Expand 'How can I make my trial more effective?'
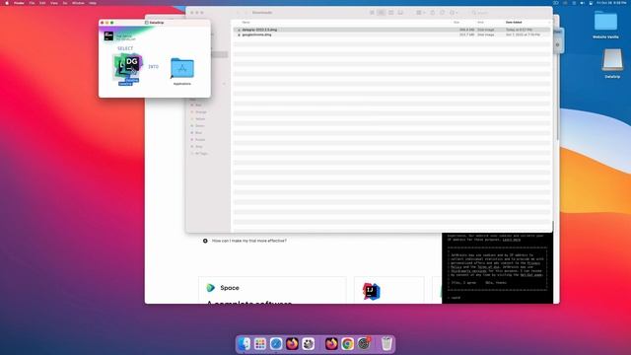 245,241
